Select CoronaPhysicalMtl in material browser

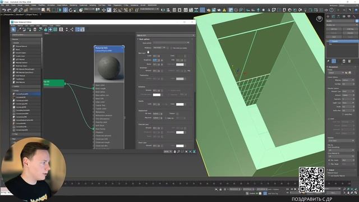(26, 94)
